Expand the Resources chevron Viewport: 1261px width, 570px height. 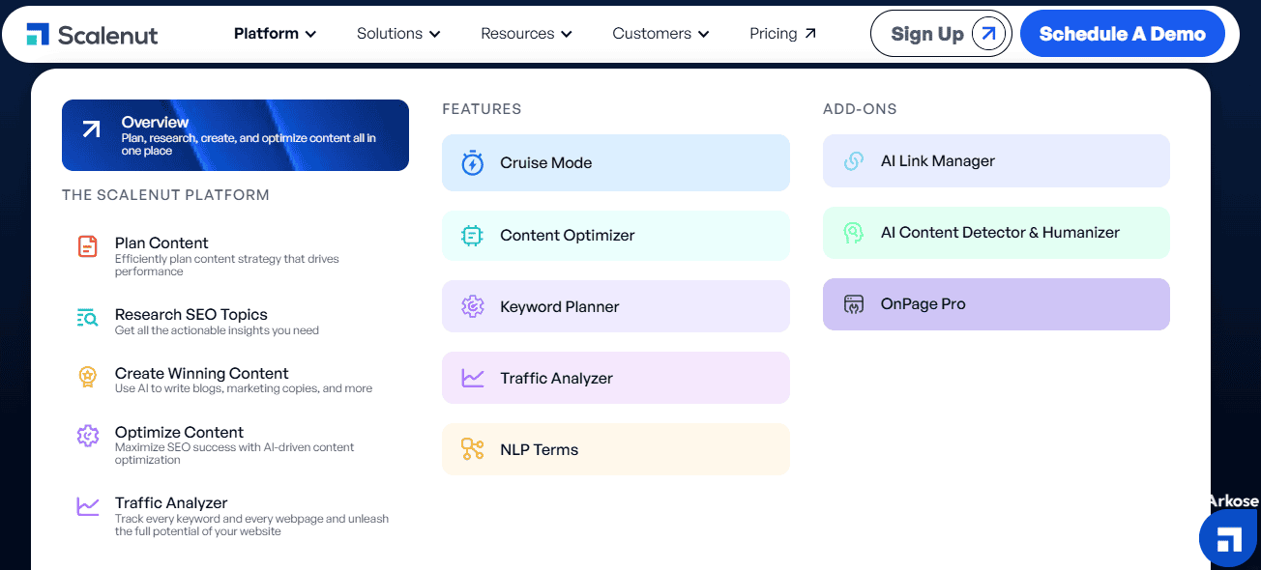[x=567, y=34]
